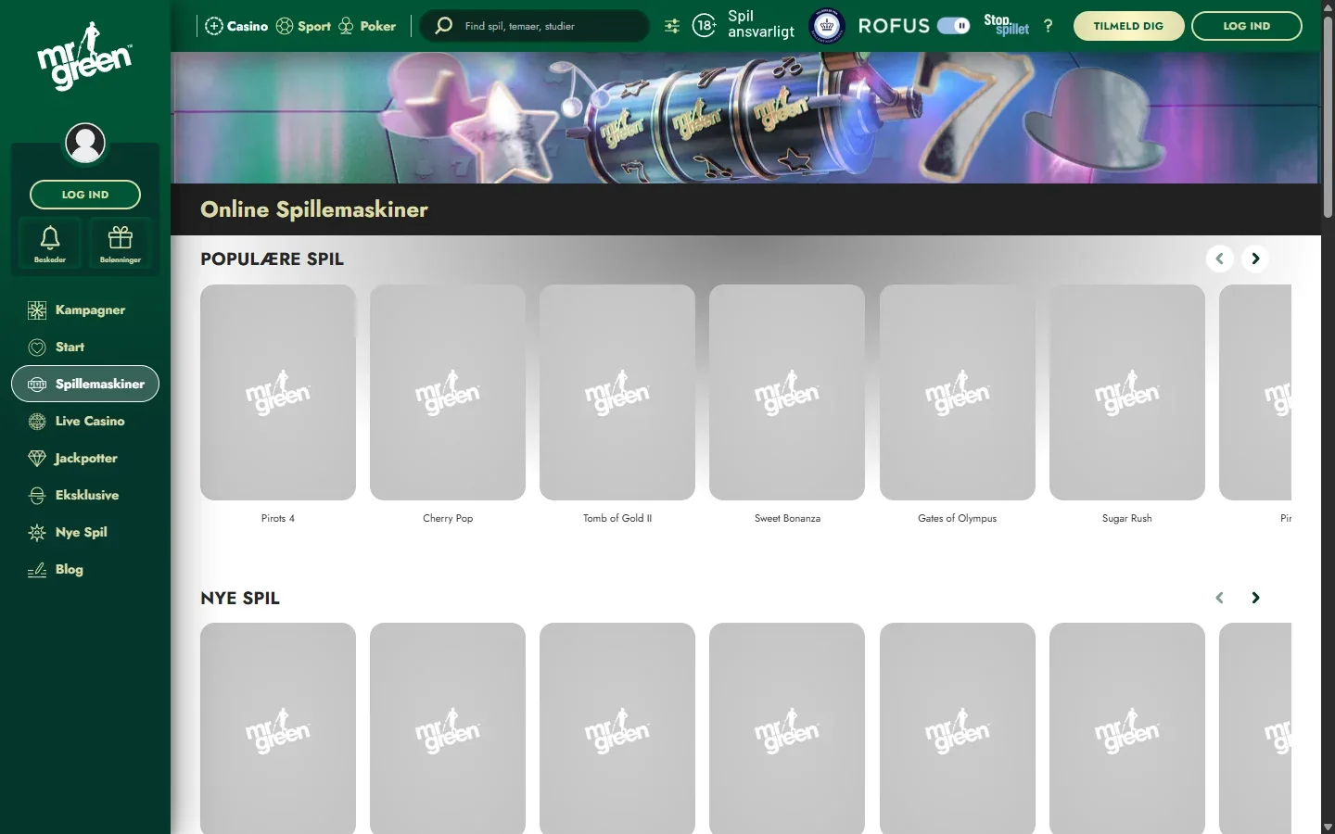Open the Sugar Rush game thumbnail

pos(1127,392)
